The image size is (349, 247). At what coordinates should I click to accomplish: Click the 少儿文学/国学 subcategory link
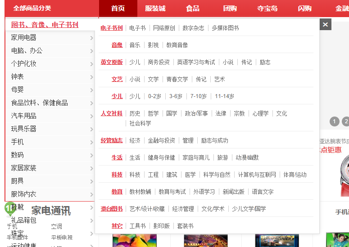pos(249,209)
